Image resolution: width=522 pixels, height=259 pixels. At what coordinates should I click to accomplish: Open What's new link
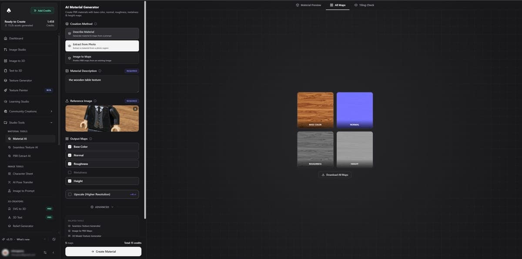[23, 239]
